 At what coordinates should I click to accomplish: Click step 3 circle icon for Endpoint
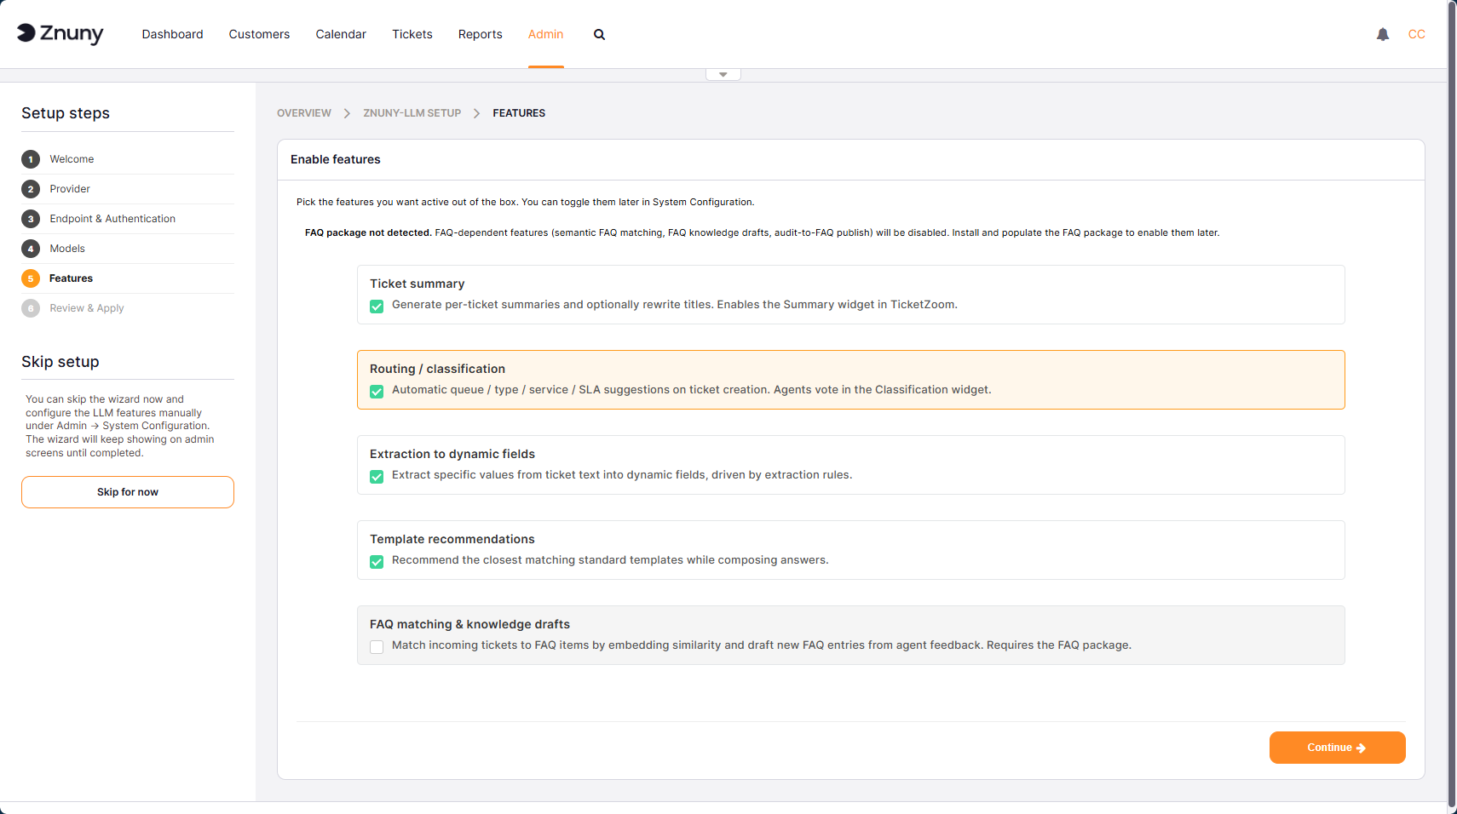pyautogui.click(x=31, y=219)
